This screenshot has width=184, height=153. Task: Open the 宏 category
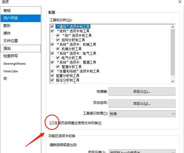pyautogui.click(x=21, y=78)
